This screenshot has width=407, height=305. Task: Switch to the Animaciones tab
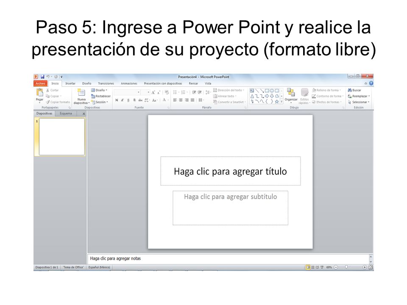(x=129, y=83)
